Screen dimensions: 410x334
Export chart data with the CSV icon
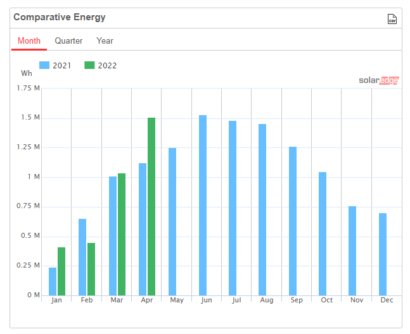tap(392, 19)
